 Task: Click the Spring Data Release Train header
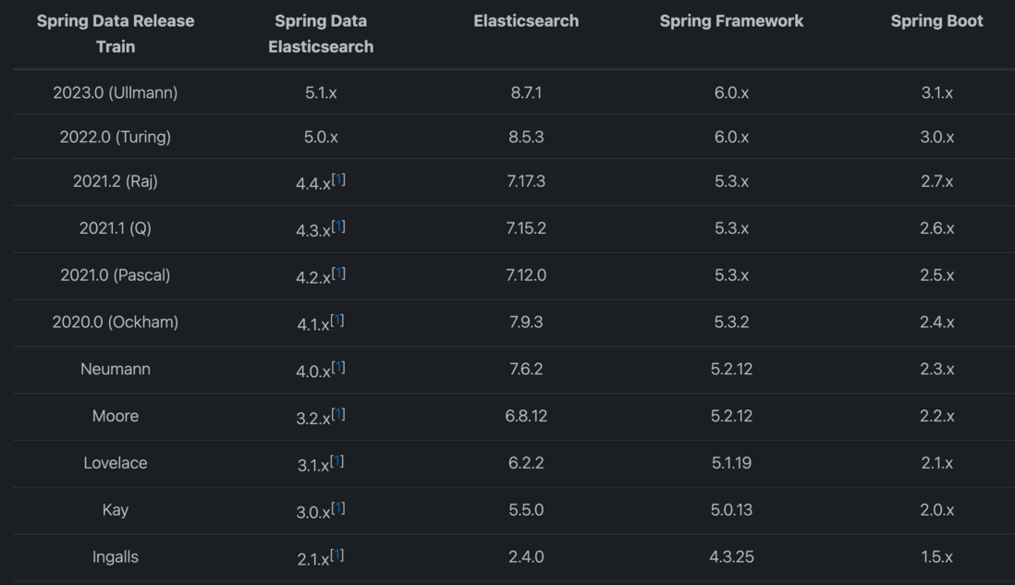(116, 33)
